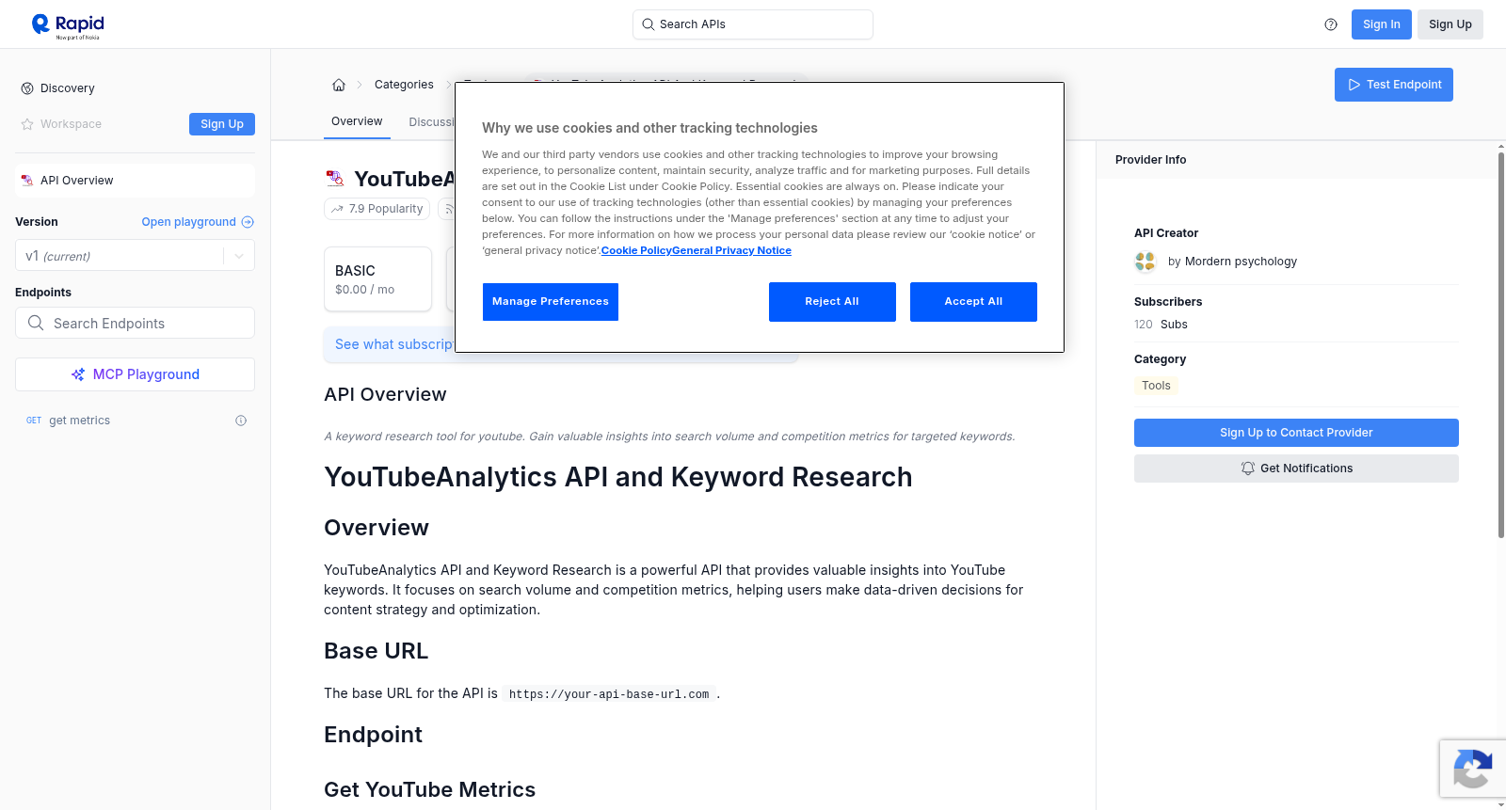Click the Provider Info heading
Image resolution: width=1506 pixels, height=810 pixels.
click(x=1150, y=160)
